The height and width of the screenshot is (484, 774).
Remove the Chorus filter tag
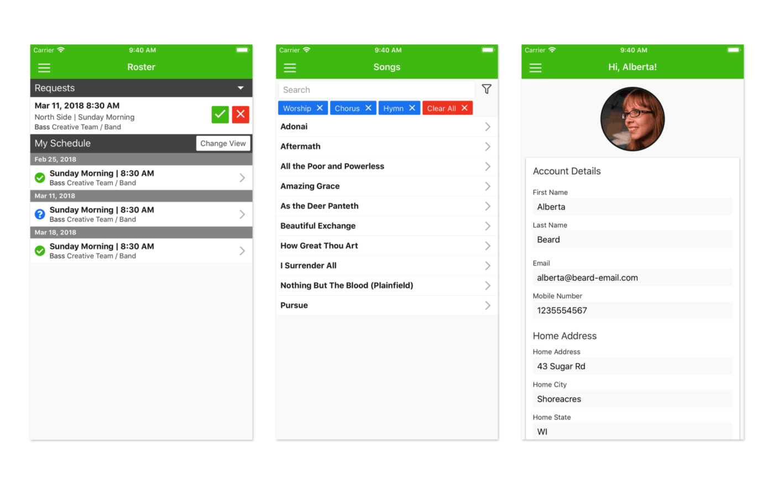pyautogui.click(x=368, y=108)
